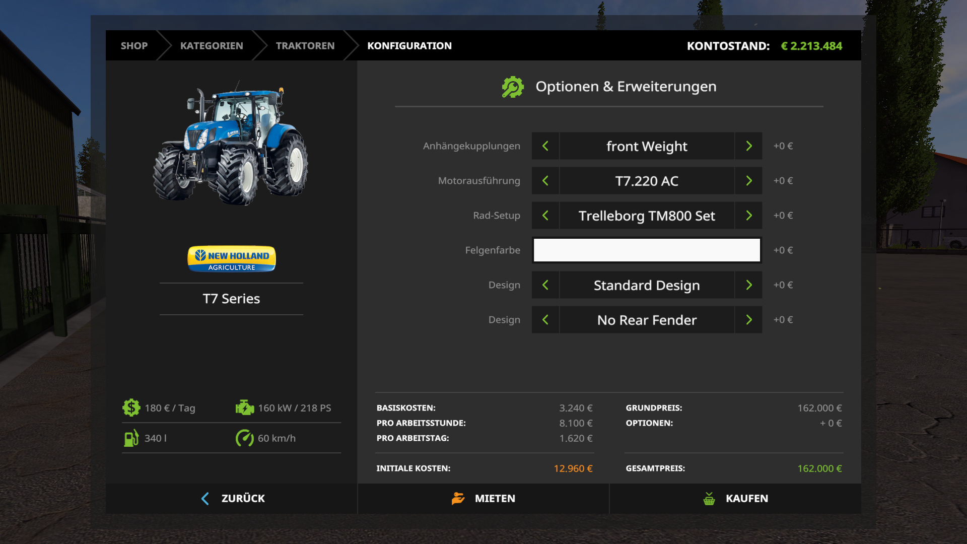Return to the TRAKTOREN breadcrumb
Image resolution: width=967 pixels, height=544 pixels.
[305, 46]
